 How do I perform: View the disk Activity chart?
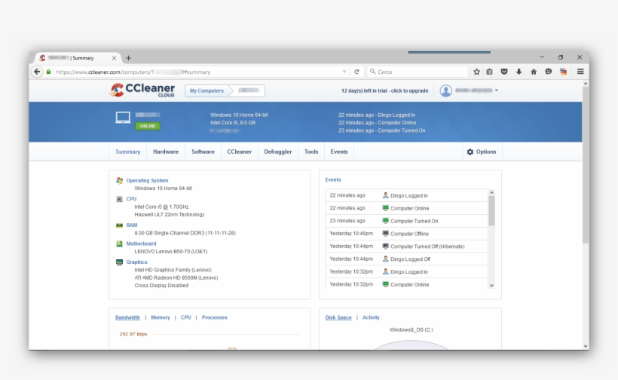point(371,317)
